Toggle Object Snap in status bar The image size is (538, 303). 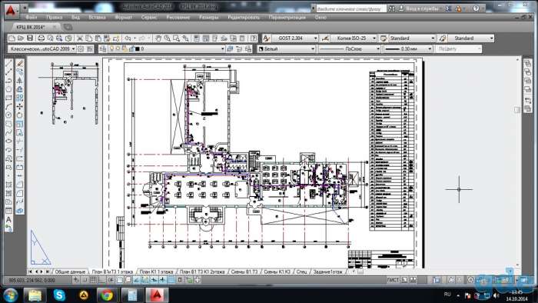(x=119, y=280)
